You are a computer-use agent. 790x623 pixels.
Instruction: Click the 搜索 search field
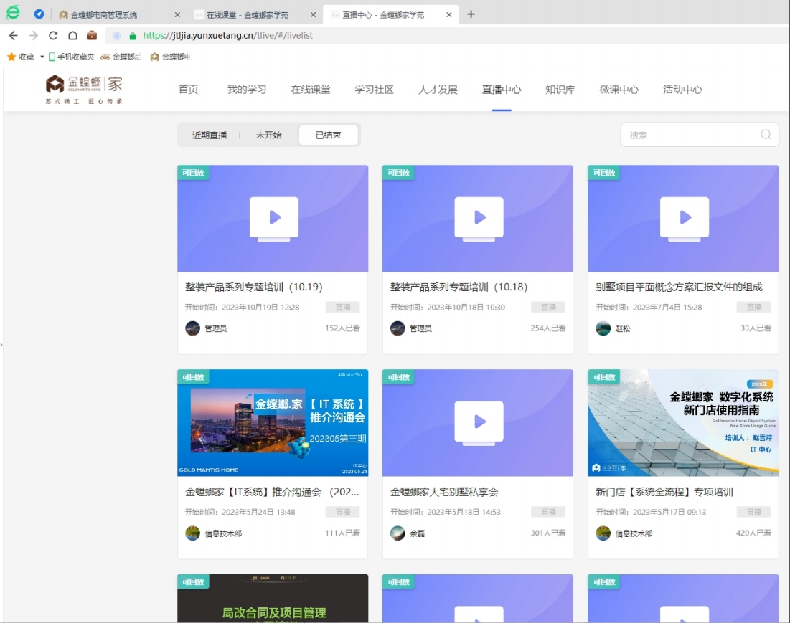tap(700, 134)
